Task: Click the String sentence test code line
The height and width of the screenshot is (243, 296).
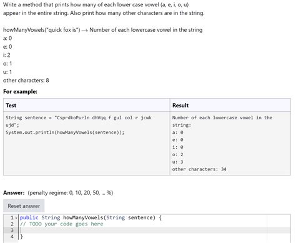Action: 79,121
